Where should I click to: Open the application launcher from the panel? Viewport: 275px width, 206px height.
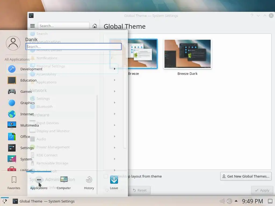[5, 201]
